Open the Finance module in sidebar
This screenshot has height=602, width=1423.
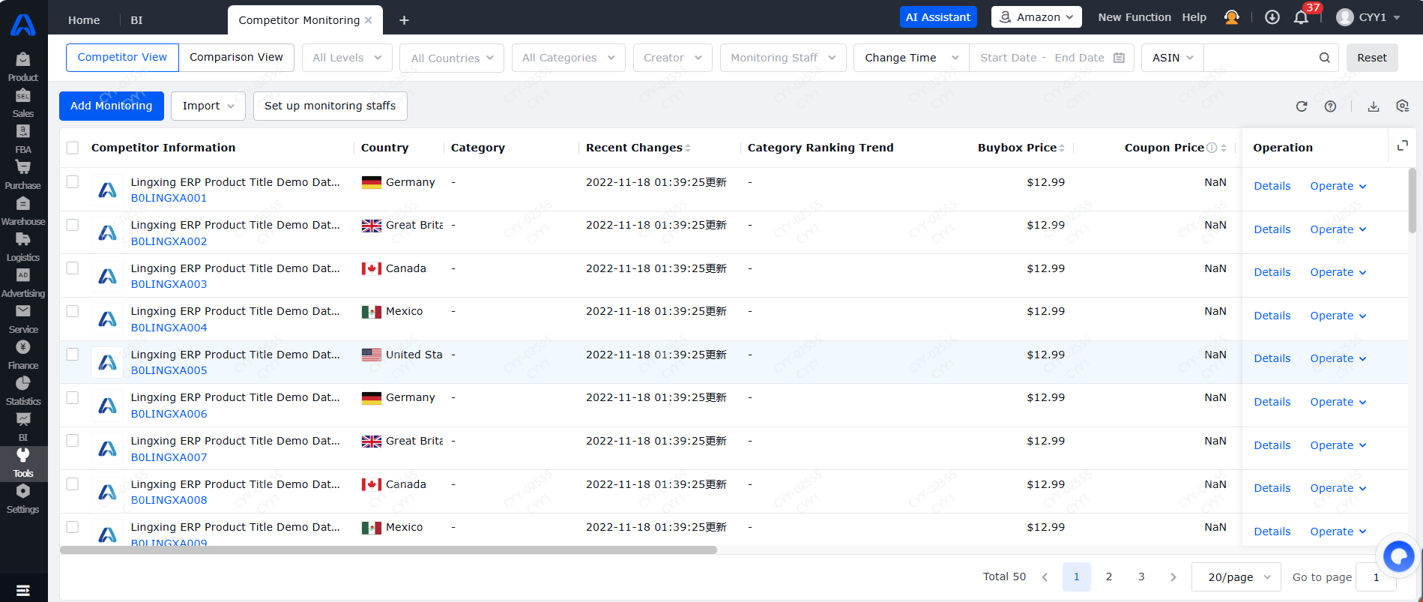(23, 355)
